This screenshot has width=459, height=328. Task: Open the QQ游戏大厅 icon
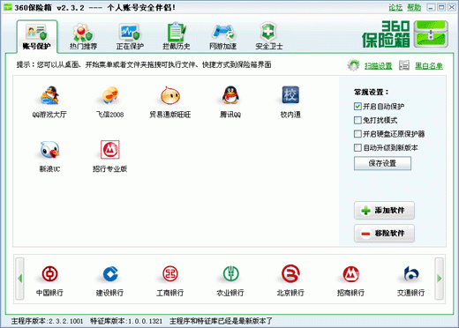(49, 95)
